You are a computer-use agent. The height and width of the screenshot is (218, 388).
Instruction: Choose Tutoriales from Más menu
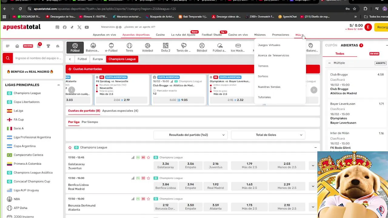264,97
